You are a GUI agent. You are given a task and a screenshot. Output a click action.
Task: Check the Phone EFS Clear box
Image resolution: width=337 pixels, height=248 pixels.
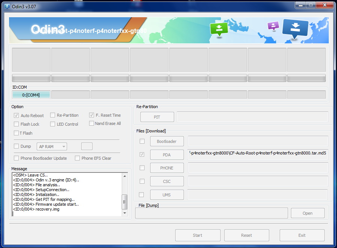[x=78, y=158]
